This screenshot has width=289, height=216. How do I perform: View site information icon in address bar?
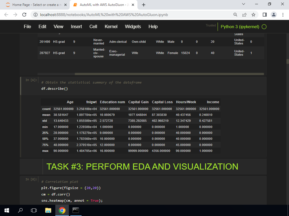36,15
